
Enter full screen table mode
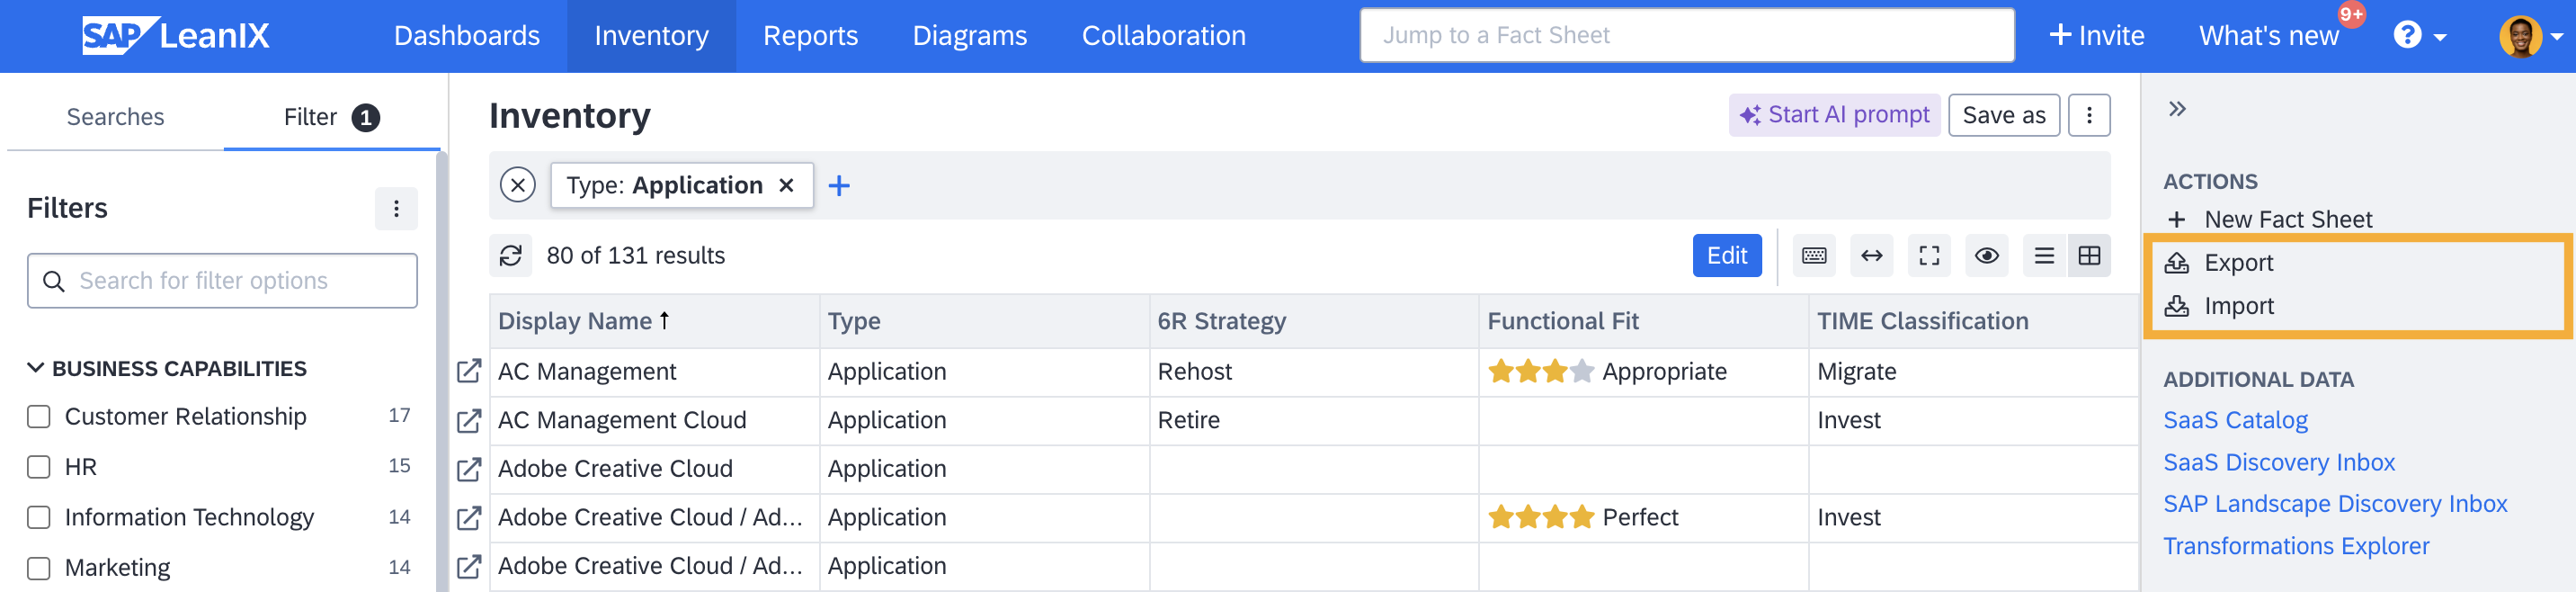tap(1929, 256)
